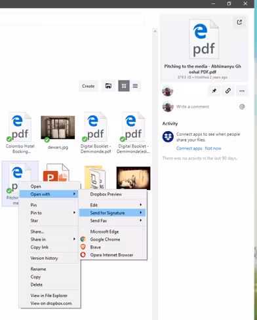Click the user avatar below file details
Image resolution: width=257 pixels, height=320 pixels.
[x=168, y=91]
